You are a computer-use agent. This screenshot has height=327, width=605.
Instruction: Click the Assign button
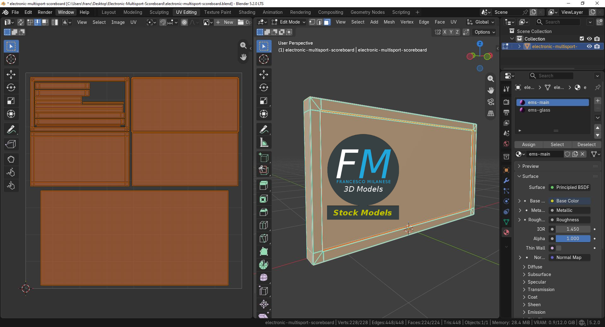(528, 145)
